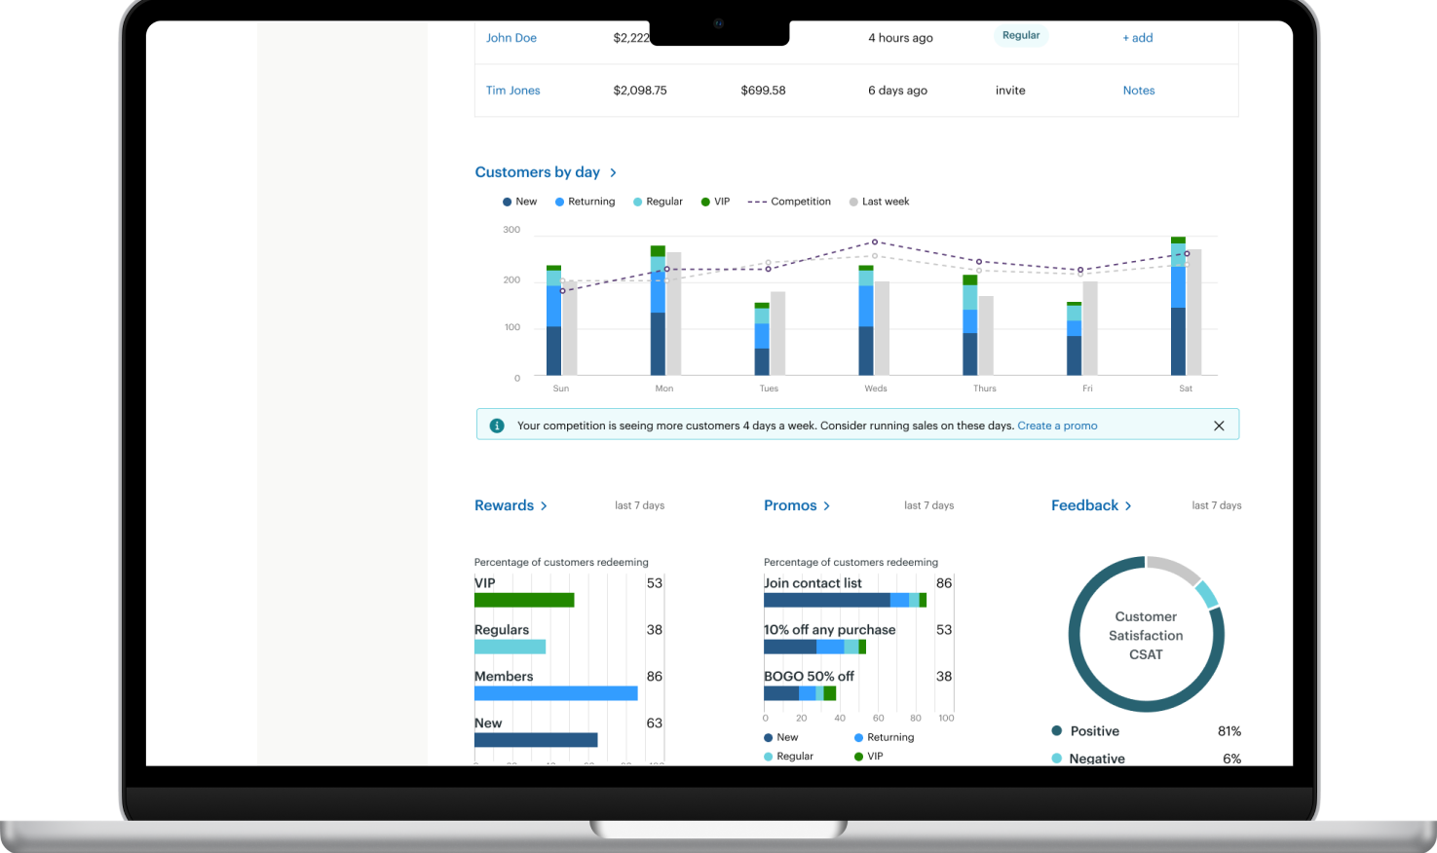Open John Doe customer profile
Image resolution: width=1437 pixels, height=853 pixels.
click(511, 38)
